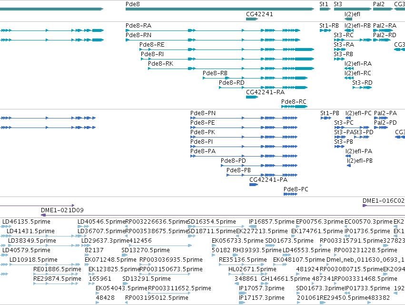Select protein Pde8-PI
405x305 pixels.
244,147
